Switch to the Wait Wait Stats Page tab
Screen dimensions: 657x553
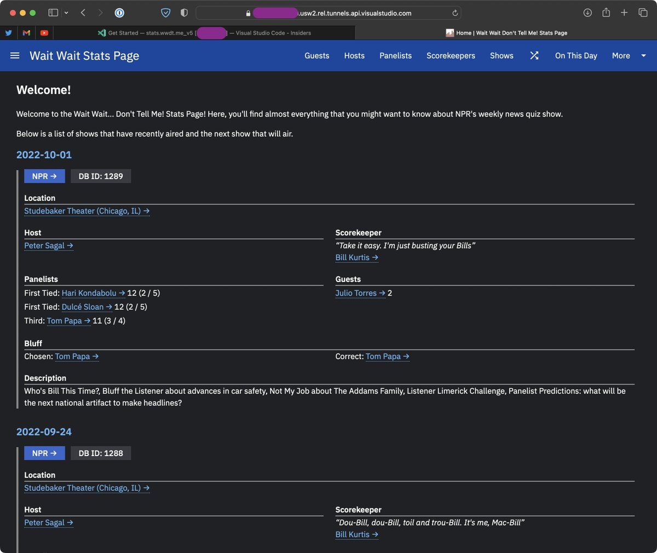point(506,33)
